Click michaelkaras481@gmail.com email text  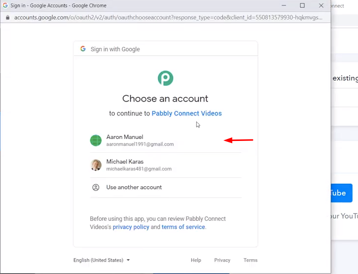pyautogui.click(x=139, y=169)
